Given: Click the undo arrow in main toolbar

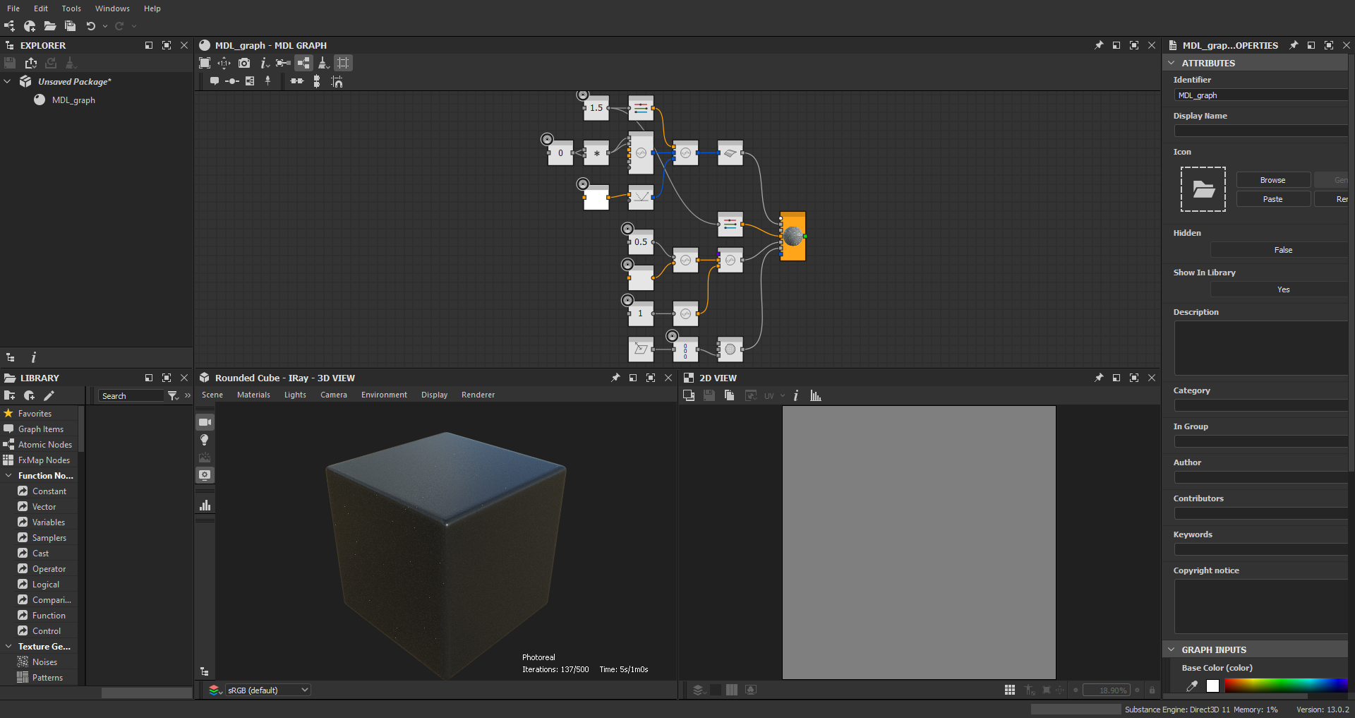Looking at the screenshot, I should click(91, 26).
